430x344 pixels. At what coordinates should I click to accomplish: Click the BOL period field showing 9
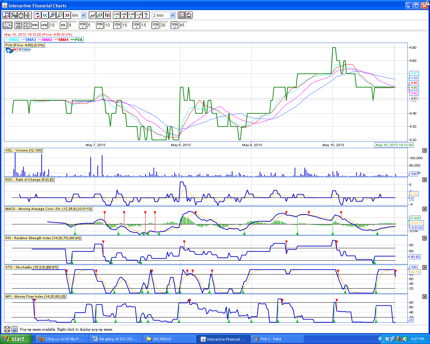click(x=72, y=25)
